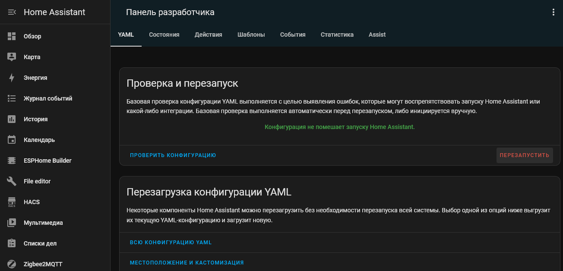The height and width of the screenshot is (271, 563).
Task: Switch to the Состояния tab
Action: [x=164, y=34]
